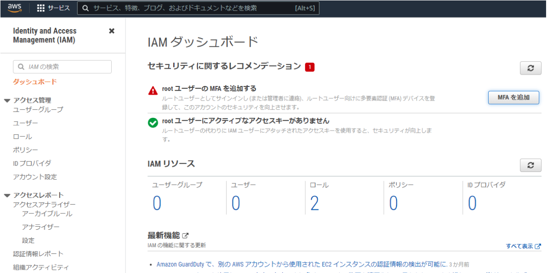Click the ロール count 2
The image size is (547, 273).
(315, 203)
